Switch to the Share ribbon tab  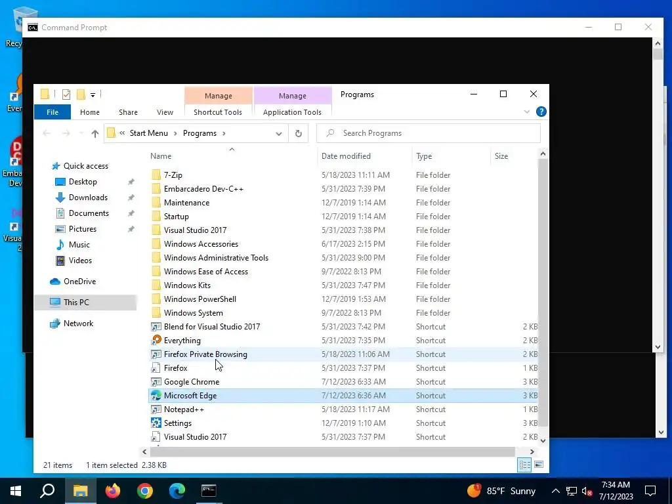pos(128,112)
